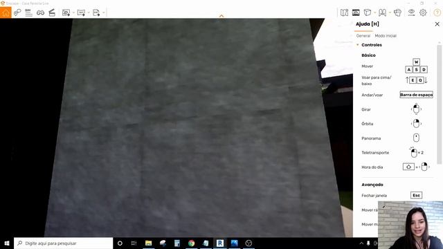Open File Explorer from the taskbar
This screenshot has height=249, width=443.
tap(149, 243)
